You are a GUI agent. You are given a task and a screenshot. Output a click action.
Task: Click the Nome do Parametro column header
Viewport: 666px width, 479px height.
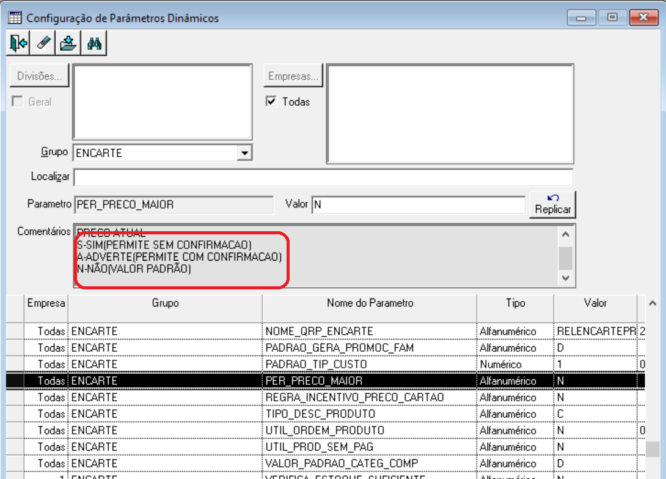(370, 308)
